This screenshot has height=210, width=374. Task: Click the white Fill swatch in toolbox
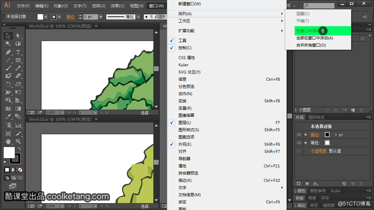(9, 153)
